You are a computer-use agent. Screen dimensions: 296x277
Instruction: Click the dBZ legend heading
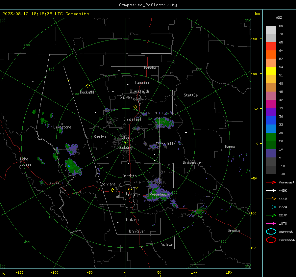click(279, 17)
